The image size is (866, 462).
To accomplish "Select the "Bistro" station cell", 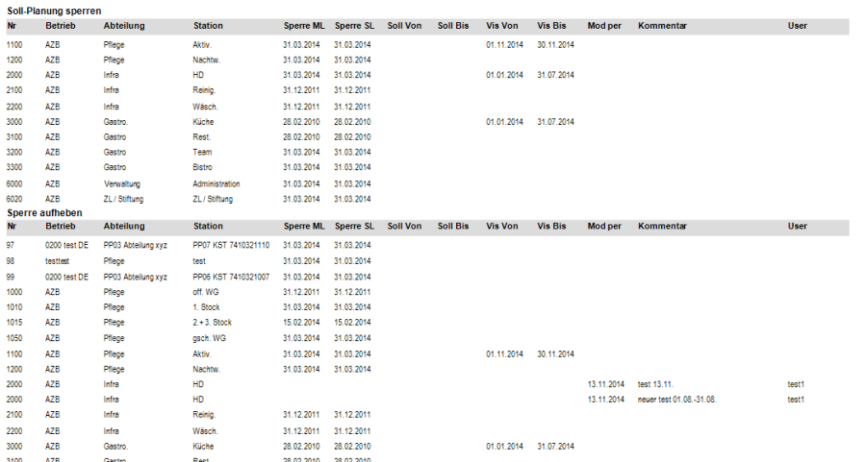I will click(x=203, y=167).
